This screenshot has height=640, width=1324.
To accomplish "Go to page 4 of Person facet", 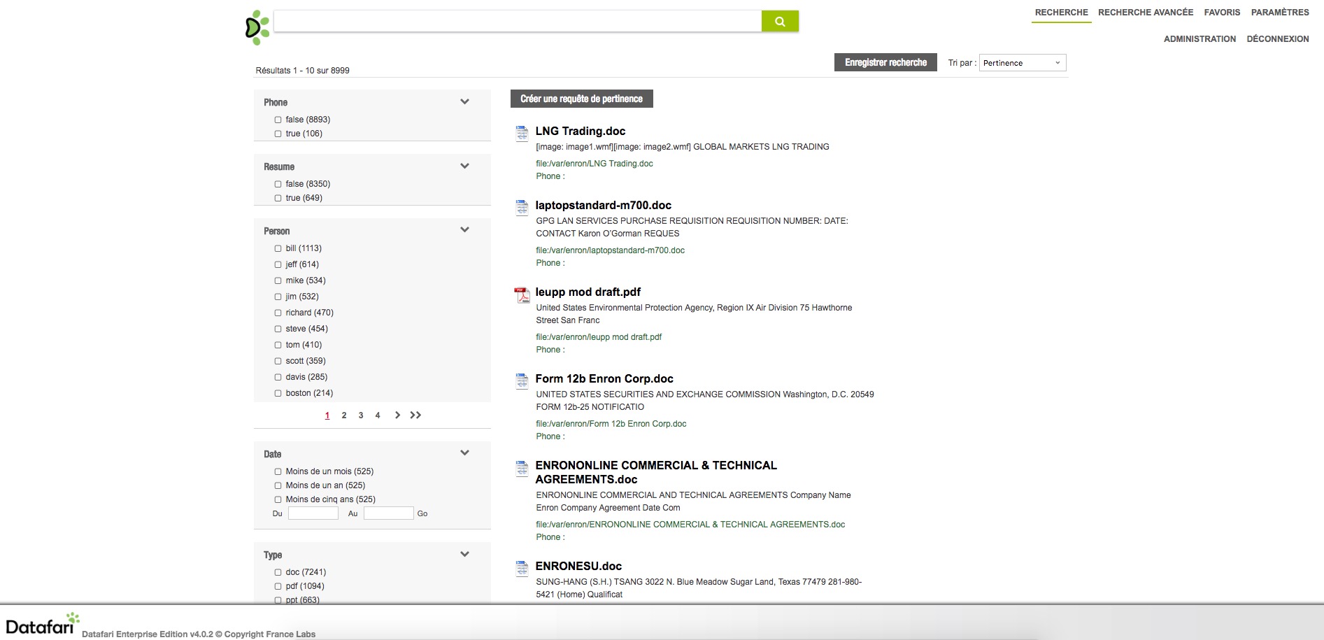I will [x=378, y=415].
